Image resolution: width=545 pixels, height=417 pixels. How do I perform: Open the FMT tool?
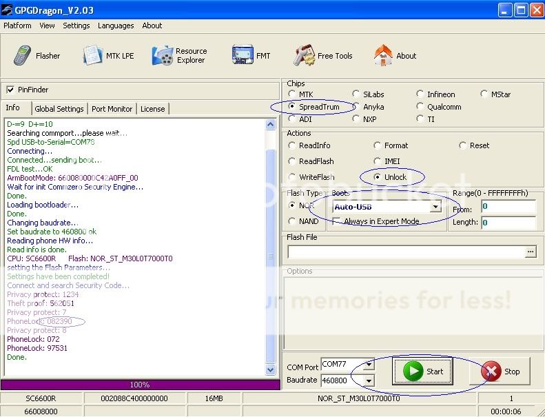[251, 56]
